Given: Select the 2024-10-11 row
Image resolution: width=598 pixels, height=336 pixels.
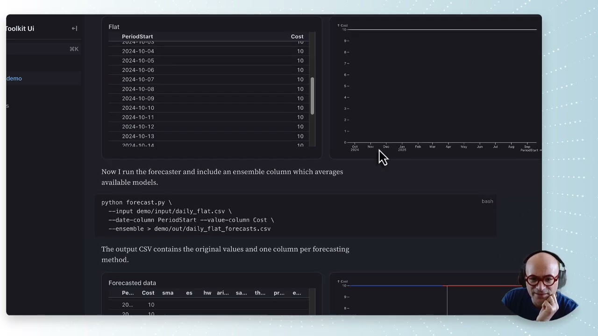Looking at the screenshot, I should (x=209, y=117).
